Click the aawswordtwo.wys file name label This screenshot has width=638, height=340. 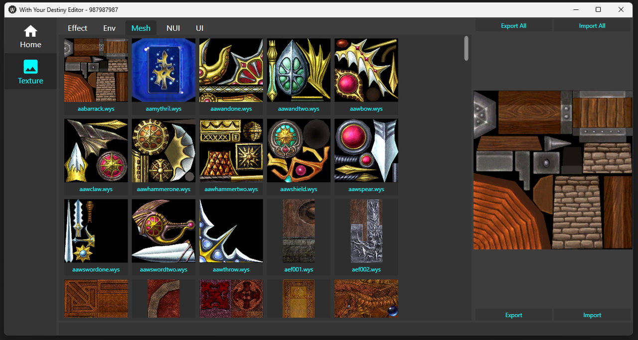point(163,269)
